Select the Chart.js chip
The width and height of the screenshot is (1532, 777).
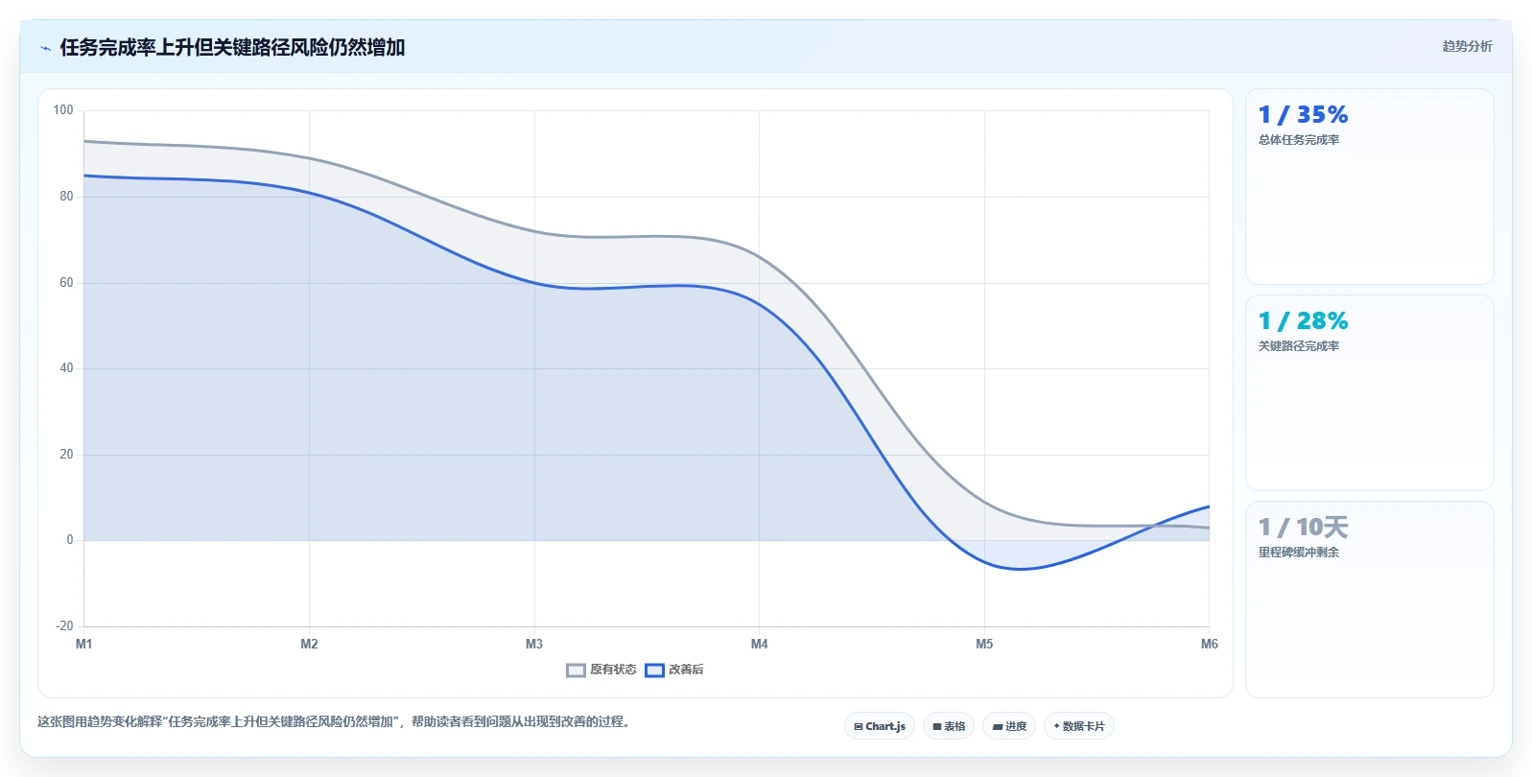(x=880, y=726)
